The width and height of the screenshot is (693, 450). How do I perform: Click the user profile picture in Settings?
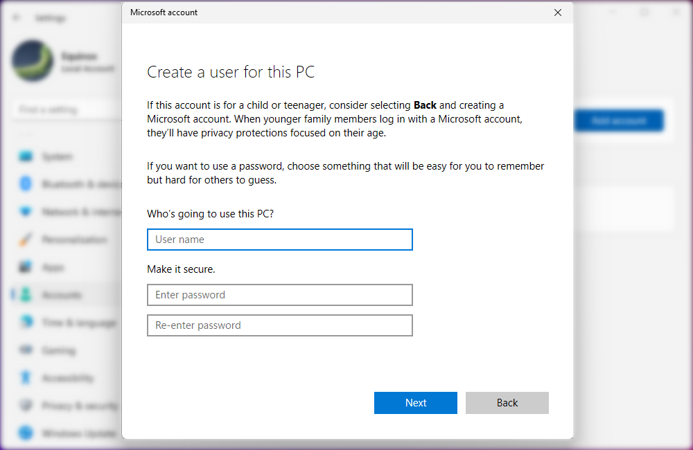coord(33,61)
